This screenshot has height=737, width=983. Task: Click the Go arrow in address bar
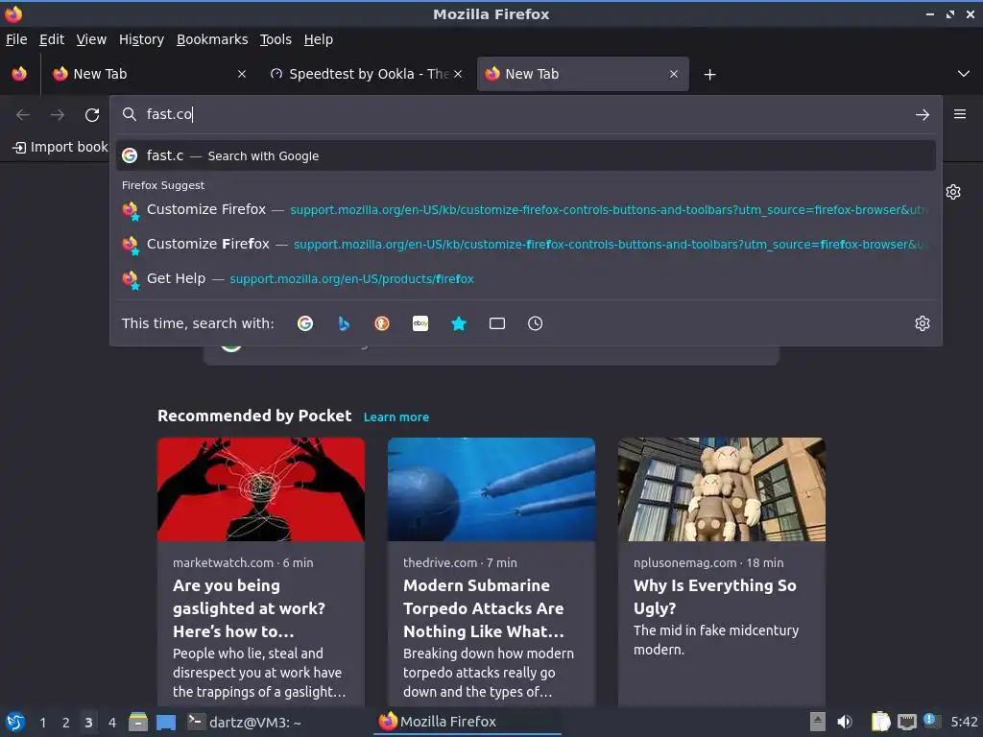pyautogui.click(x=923, y=115)
